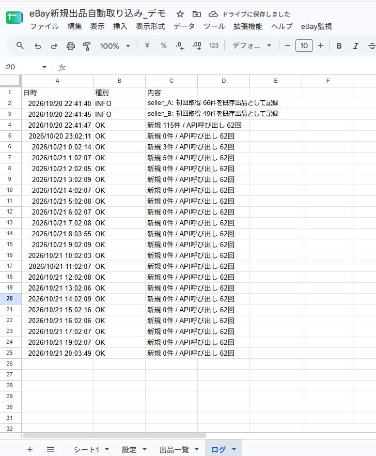The width and height of the screenshot is (376, 456).
Task: Select column F header
Action: [328, 81]
